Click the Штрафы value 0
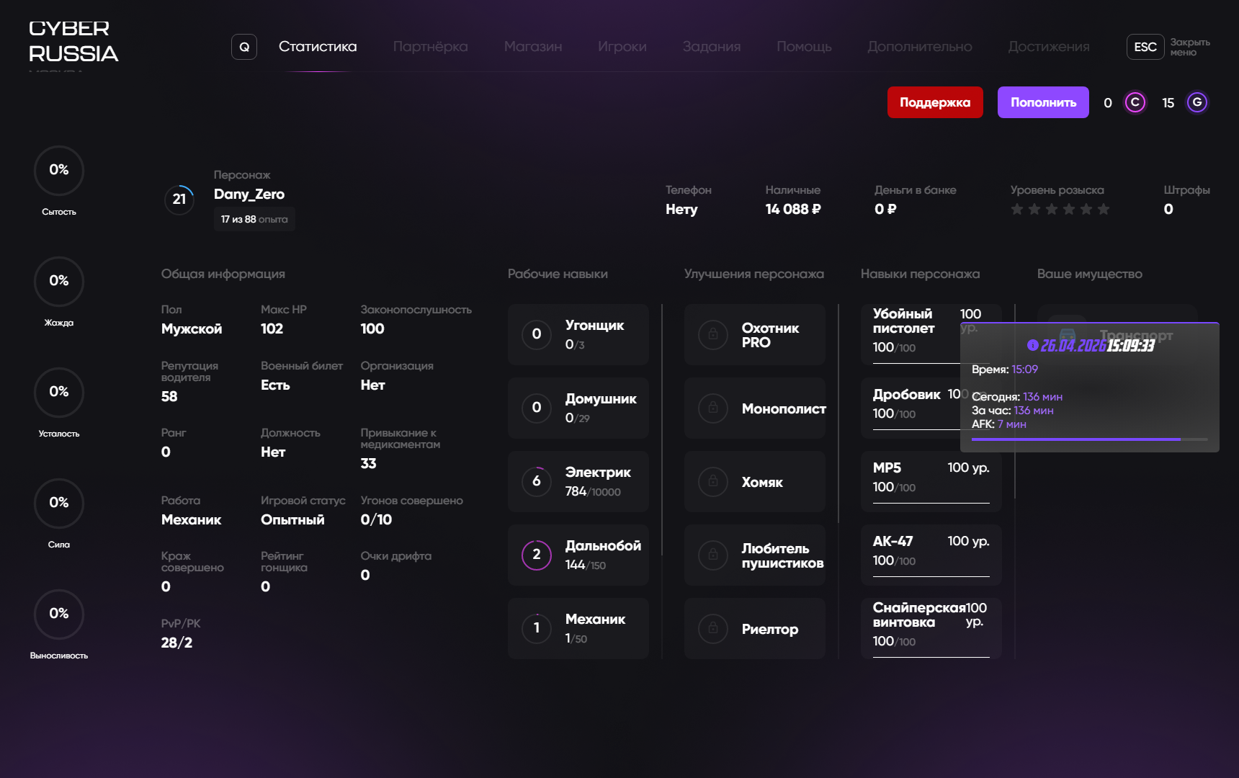Screen dimensions: 1239x778 (1168, 210)
